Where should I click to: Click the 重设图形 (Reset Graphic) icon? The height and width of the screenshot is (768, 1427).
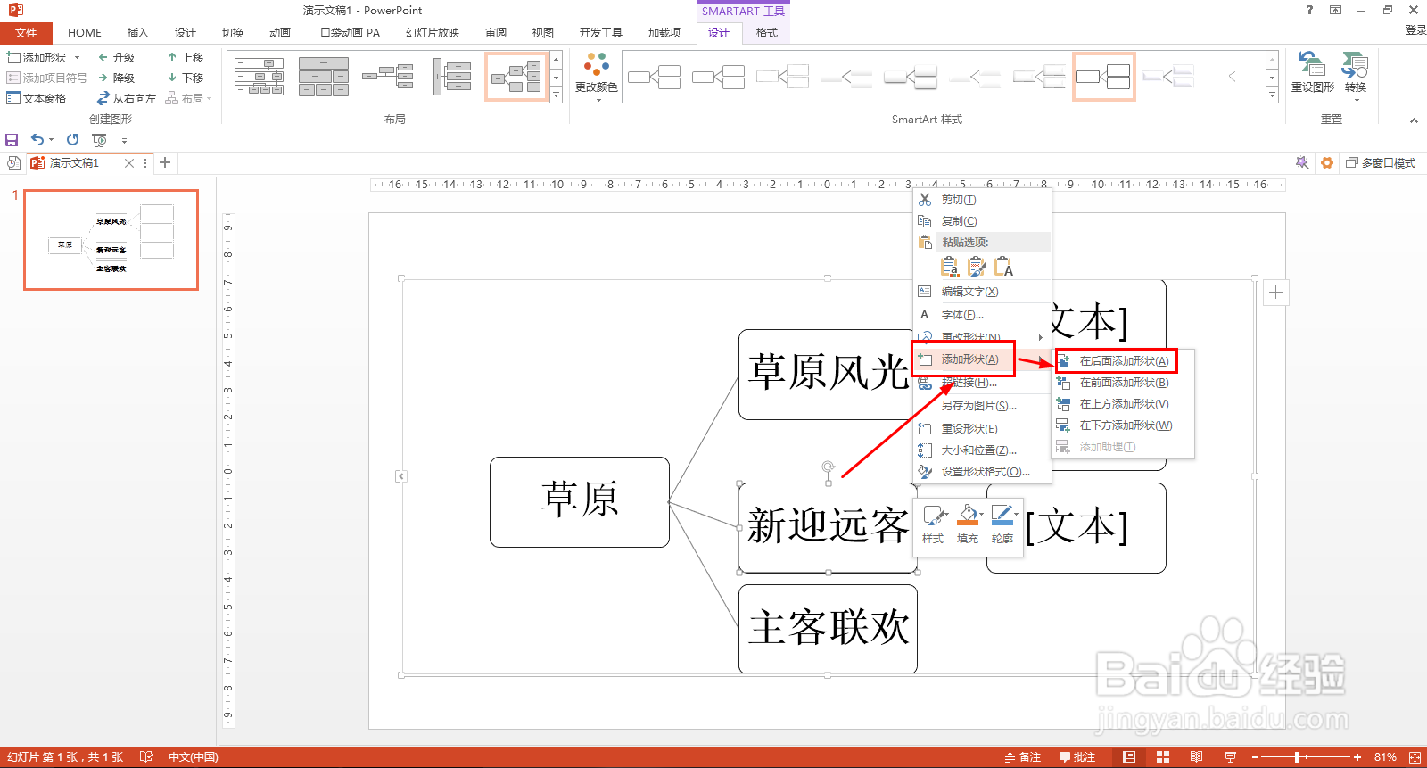[x=1312, y=65]
